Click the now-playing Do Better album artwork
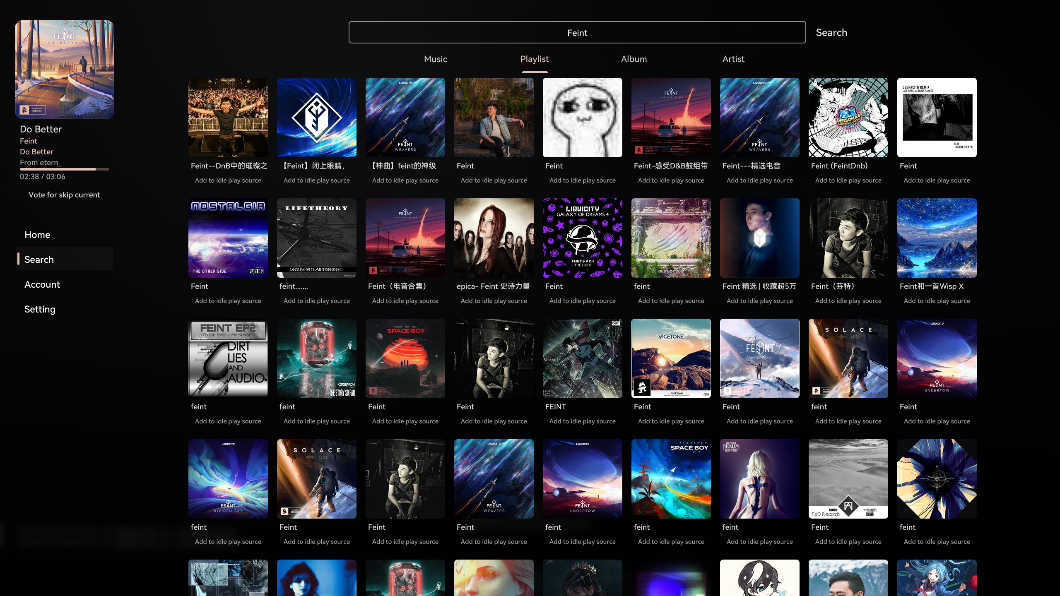Viewport: 1060px width, 596px height. [65, 70]
